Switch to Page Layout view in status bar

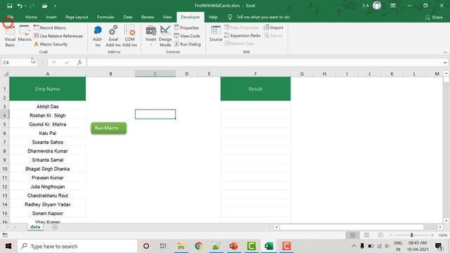click(366, 235)
